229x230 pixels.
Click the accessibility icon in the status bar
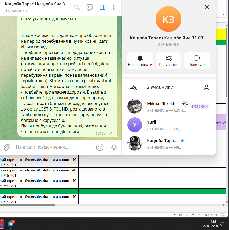(187, 215)
